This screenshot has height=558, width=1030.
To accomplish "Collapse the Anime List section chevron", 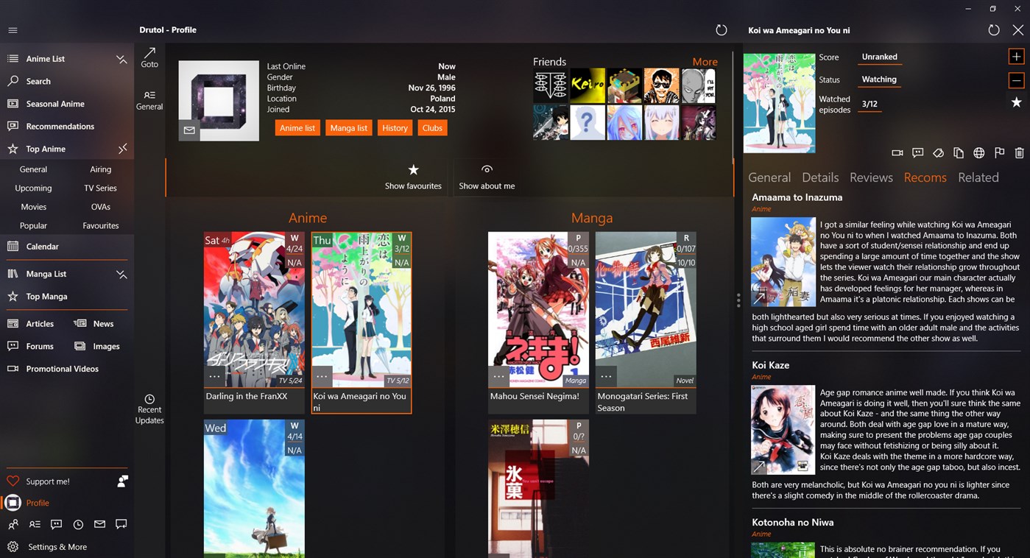I will (121, 59).
